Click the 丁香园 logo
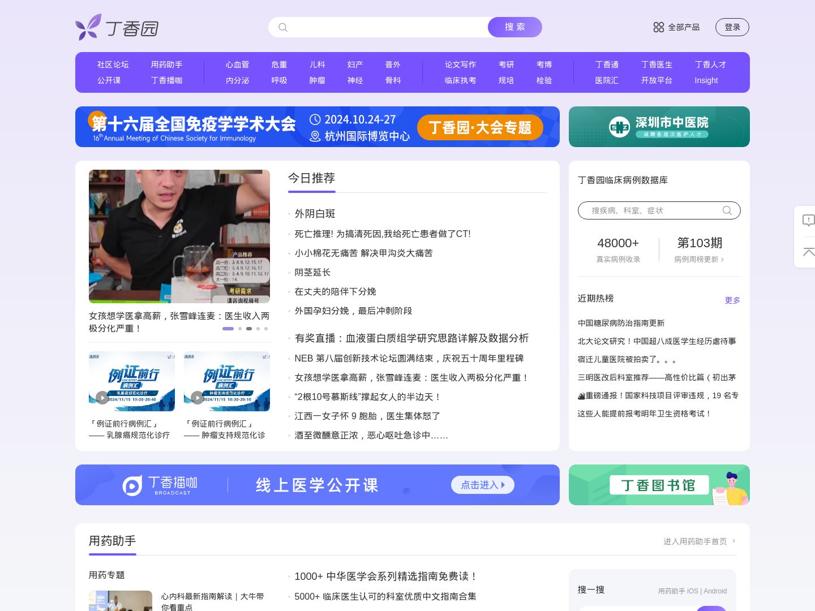This screenshot has width=815, height=611. click(117, 27)
